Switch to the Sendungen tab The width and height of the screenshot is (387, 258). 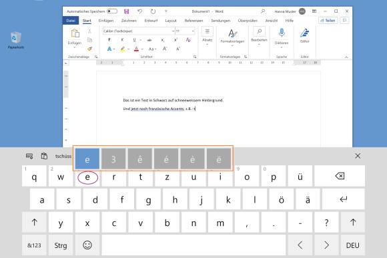221,21
